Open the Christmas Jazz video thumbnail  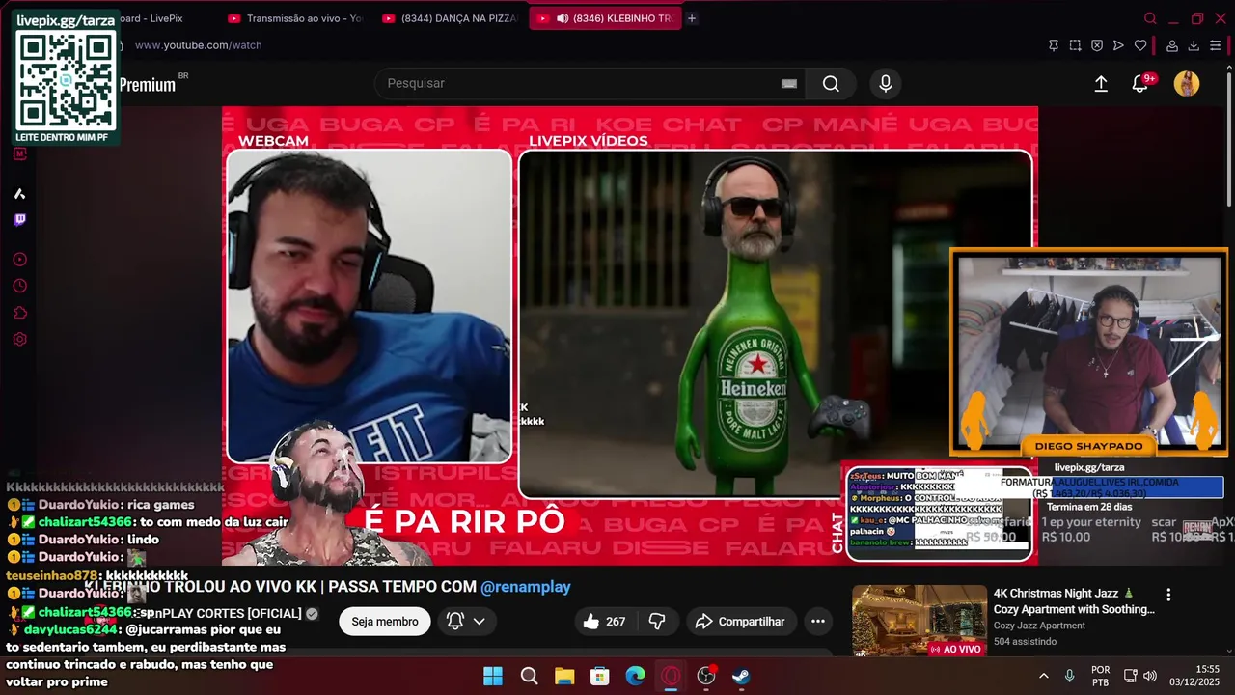tap(919, 621)
